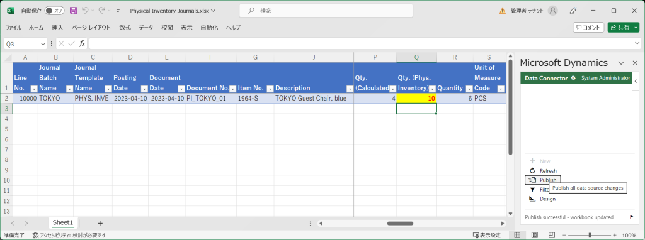Viewport: 645px width, 240px height.
Task: Open the 挿入 ribbon tab
Action: (x=57, y=28)
